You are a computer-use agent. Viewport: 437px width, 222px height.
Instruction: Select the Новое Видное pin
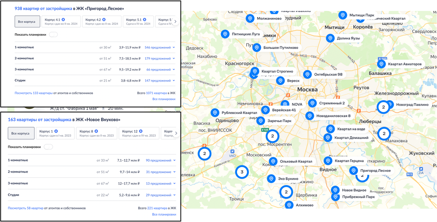[335, 190]
